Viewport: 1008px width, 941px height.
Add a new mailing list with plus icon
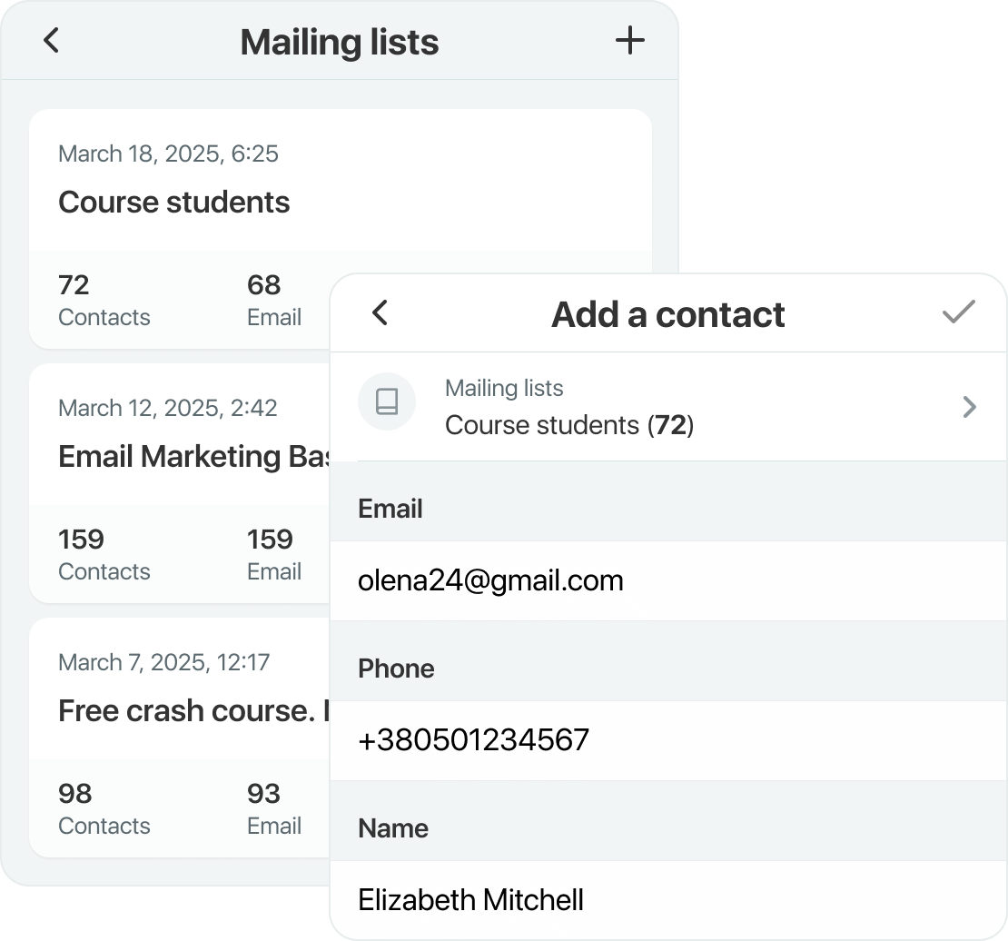point(629,41)
